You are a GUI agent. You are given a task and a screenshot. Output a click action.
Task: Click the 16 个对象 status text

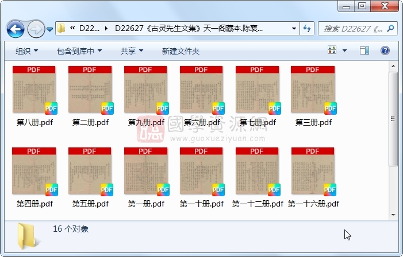point(71,229)
